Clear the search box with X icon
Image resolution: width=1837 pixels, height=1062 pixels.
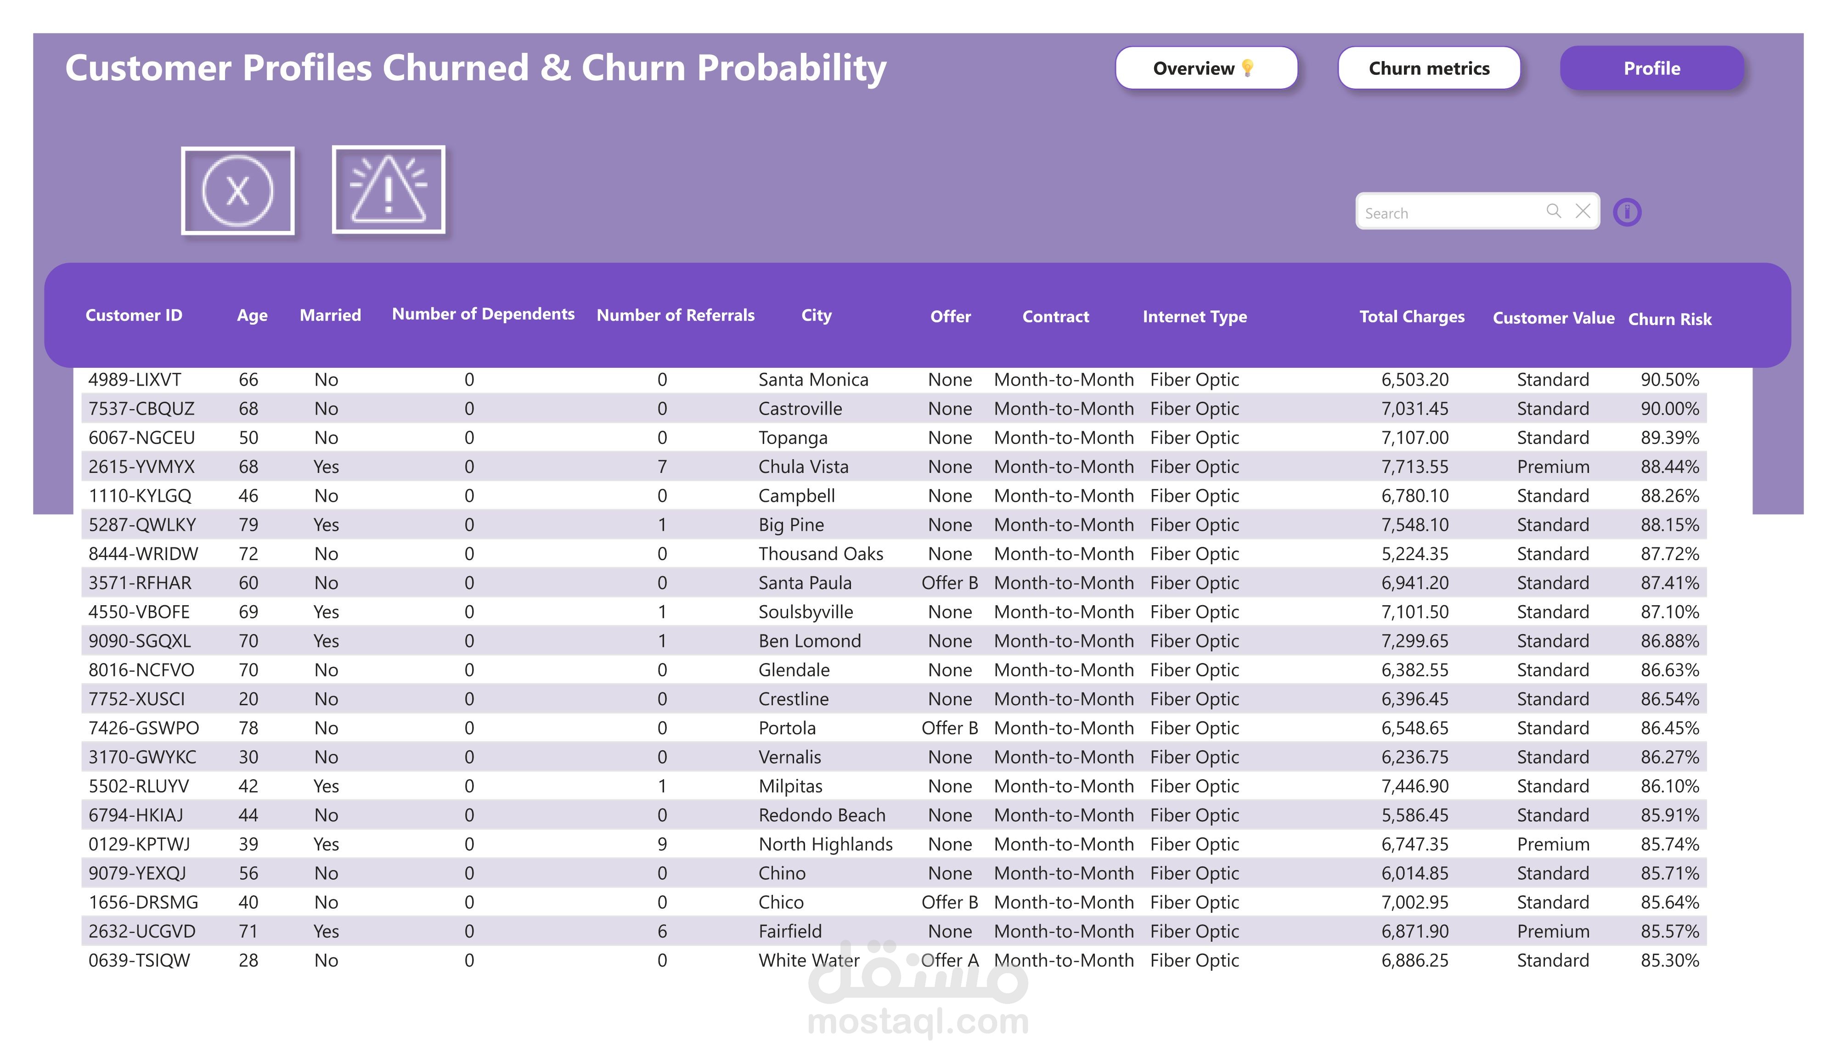click(x=1583, y=211)
